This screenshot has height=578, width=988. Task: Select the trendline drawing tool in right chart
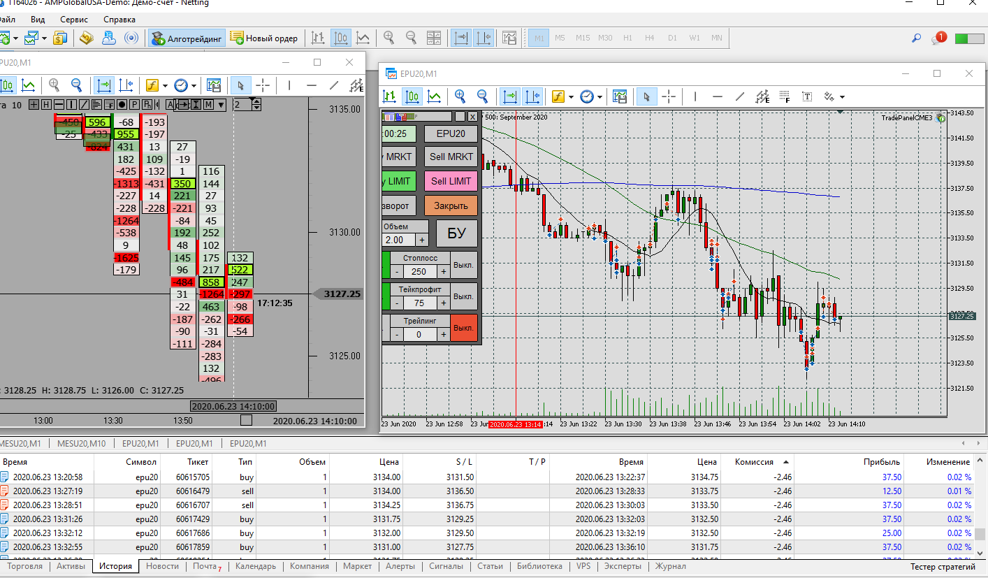[740, 96]
